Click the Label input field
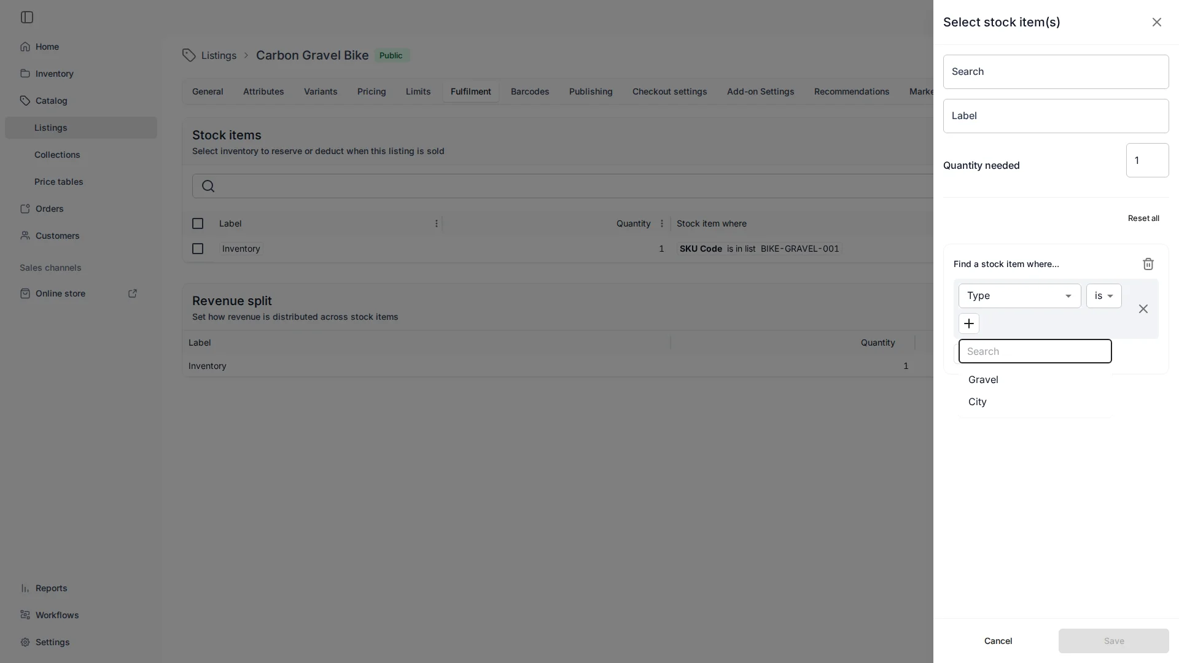Image resolution: width=1179 pixels, height=663 pixels. [x=1056, y=116]
